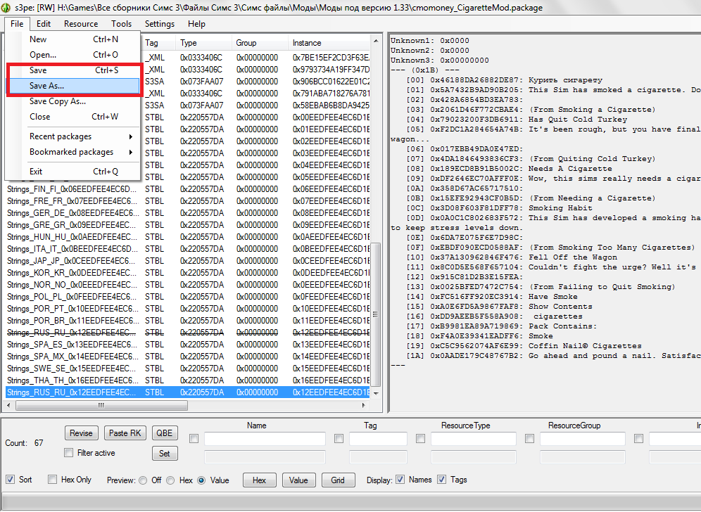Enable the Filter active checkbox
The height and width of the screenshot is (512, 701).
pyautogui.click(x=69, y=453)
